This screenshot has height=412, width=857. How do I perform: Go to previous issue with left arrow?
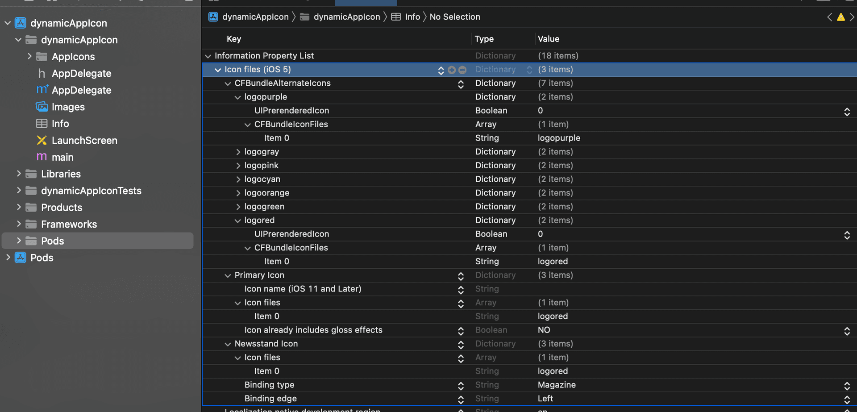point(829,17)
